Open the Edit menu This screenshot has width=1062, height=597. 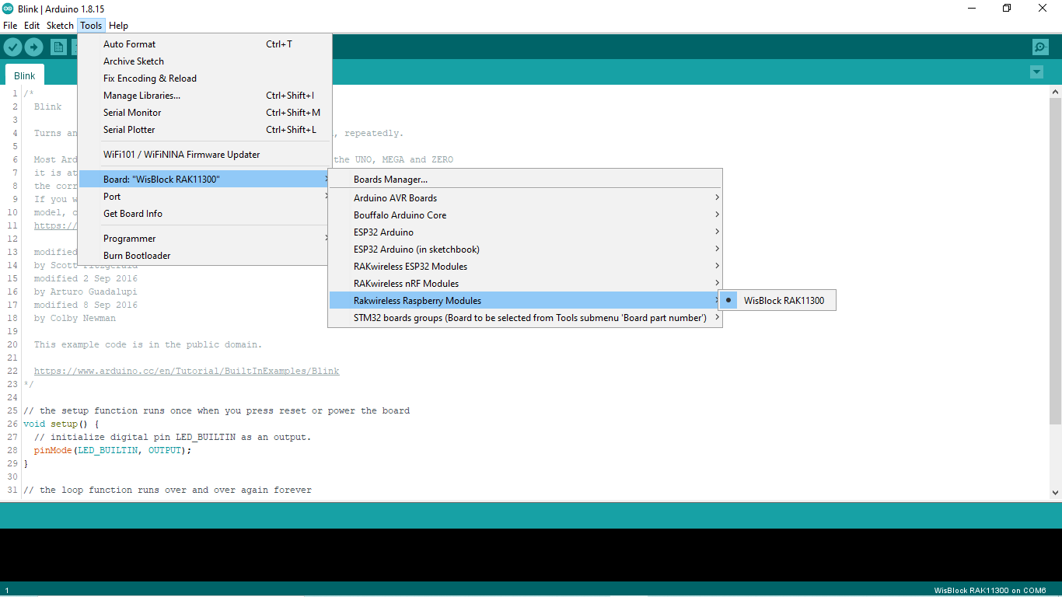(x=32, y=26)
